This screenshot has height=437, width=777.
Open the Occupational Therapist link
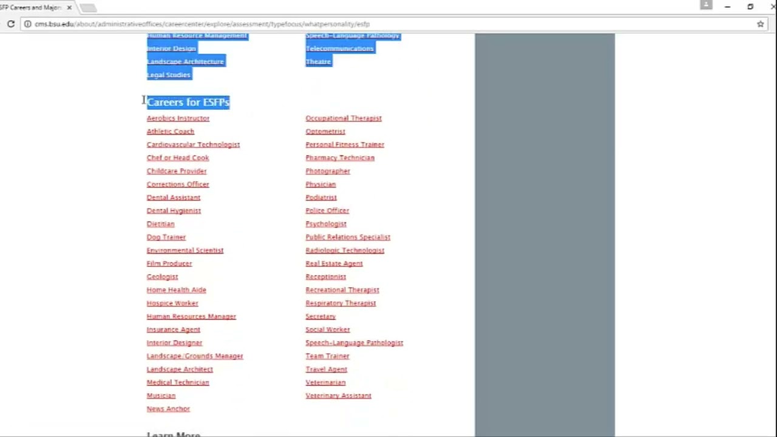pos(343,118)
